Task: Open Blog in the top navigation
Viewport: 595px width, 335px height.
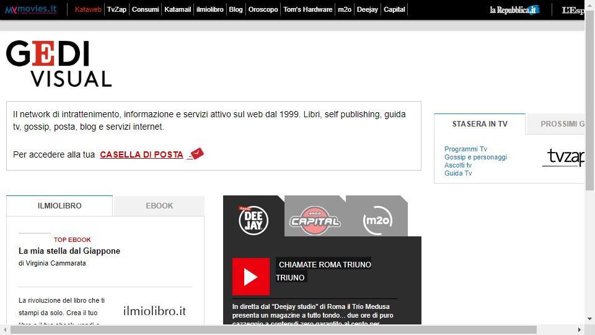Action: click(236, 9)
